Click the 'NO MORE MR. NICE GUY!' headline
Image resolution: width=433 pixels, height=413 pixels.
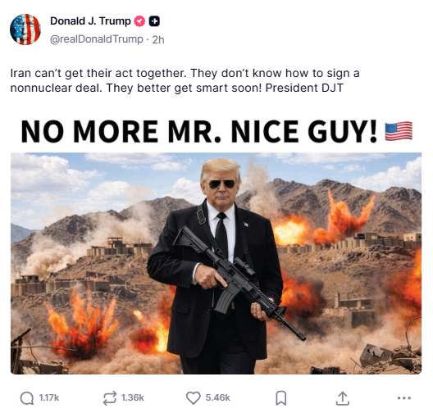tap(199, 132)
